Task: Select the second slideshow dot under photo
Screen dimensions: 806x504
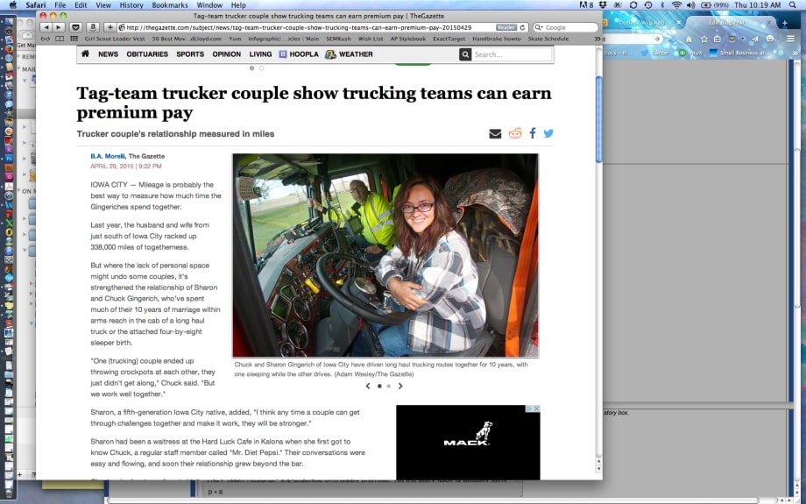Action: (389, 386)
